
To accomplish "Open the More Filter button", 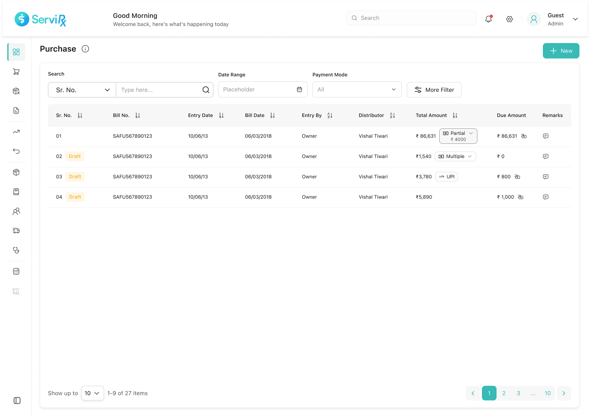I will pyautogui.click(x=434, y=90).
